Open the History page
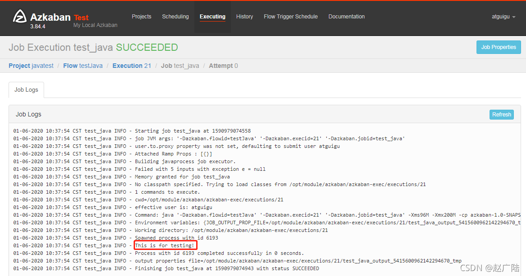This screenshot has width=526, height=276. (244, 17)
